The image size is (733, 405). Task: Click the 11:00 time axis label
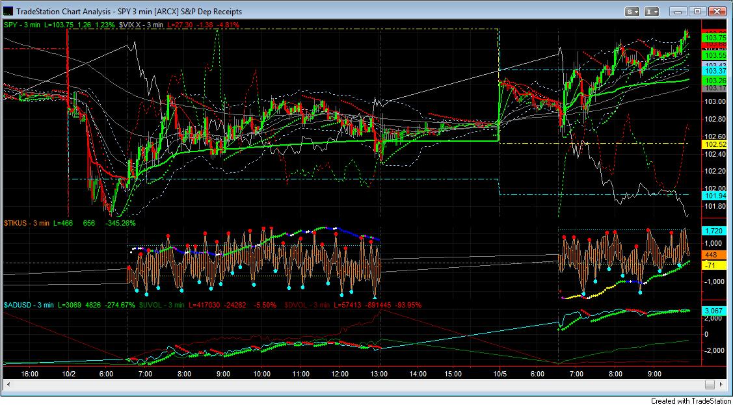[300, 374]
